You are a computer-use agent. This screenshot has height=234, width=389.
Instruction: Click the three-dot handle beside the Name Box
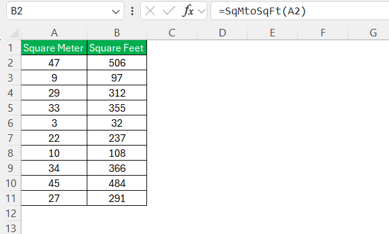[132, 11]
